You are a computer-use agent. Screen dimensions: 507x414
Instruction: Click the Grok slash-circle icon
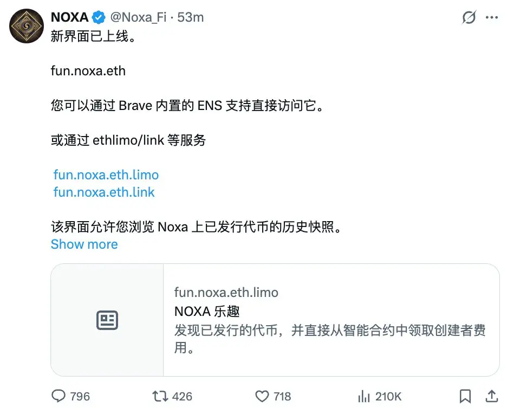469,17
